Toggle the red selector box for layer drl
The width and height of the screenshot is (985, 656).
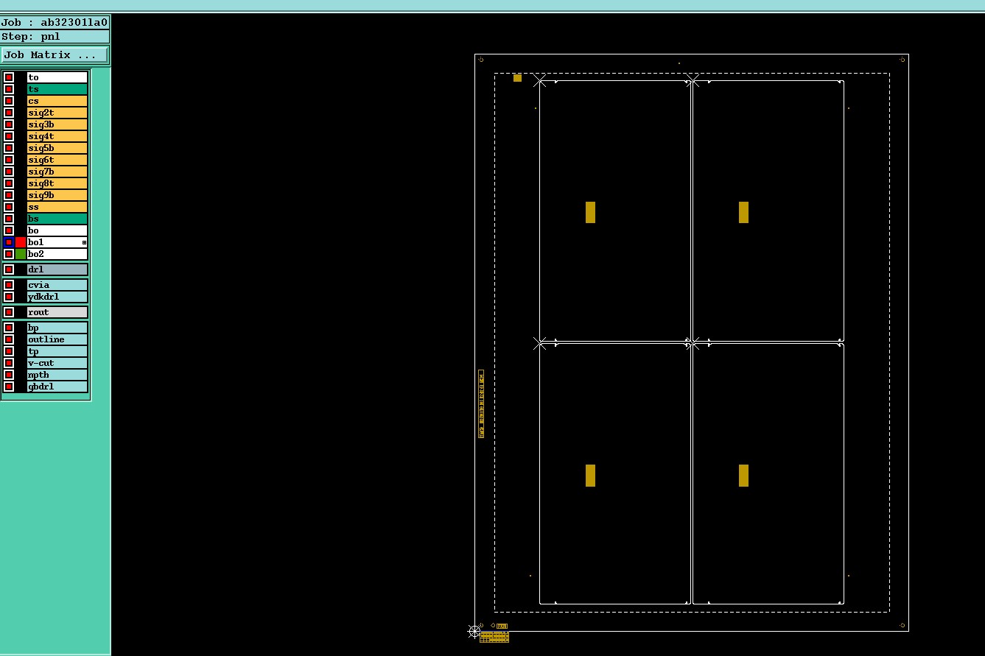coord(9,269)
